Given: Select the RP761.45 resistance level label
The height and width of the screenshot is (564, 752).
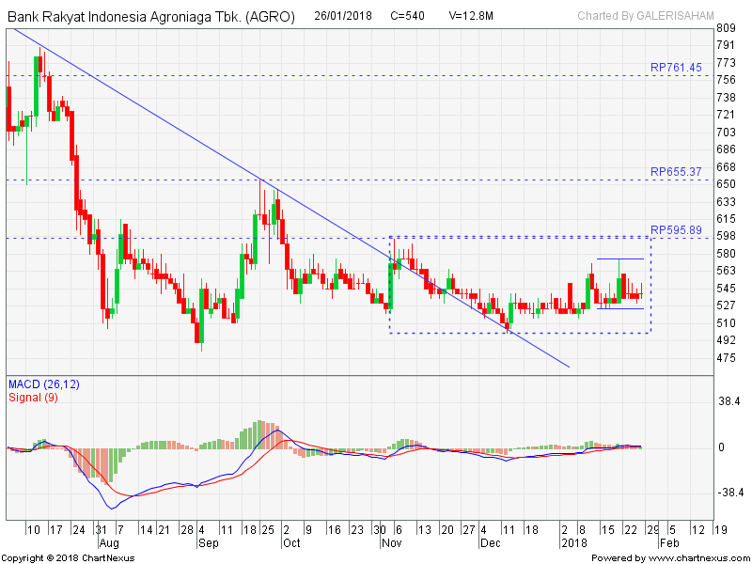Looking at the screenshot, I should click(676, 68).
